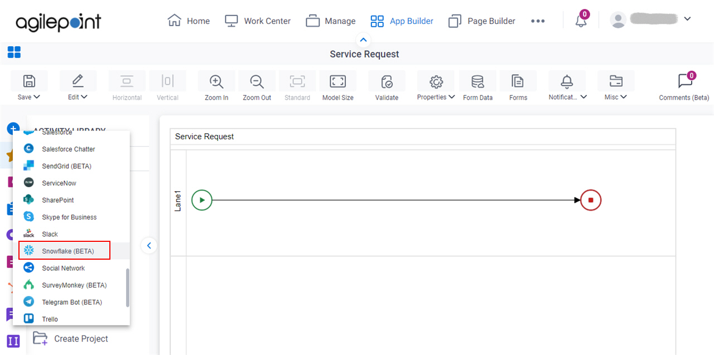The image size is (714, 355).
Task: Choose Telegram Bot (BETA)
Action: click(71, 302)
